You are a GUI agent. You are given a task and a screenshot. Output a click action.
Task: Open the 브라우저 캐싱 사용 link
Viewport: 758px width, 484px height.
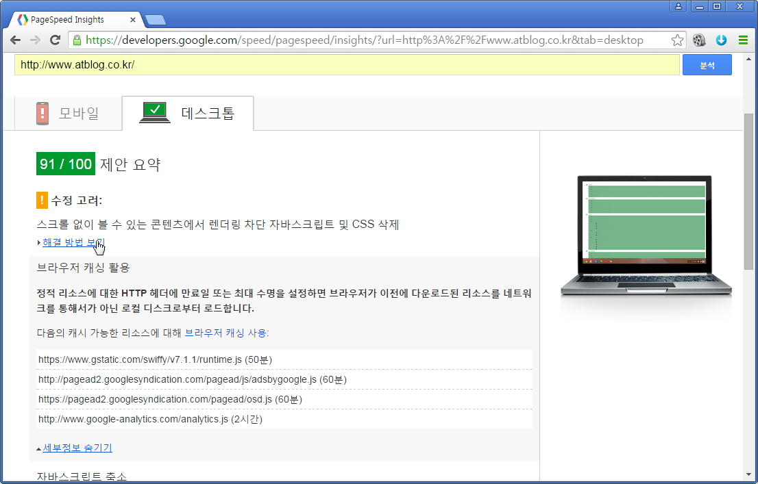click(227, 333)
